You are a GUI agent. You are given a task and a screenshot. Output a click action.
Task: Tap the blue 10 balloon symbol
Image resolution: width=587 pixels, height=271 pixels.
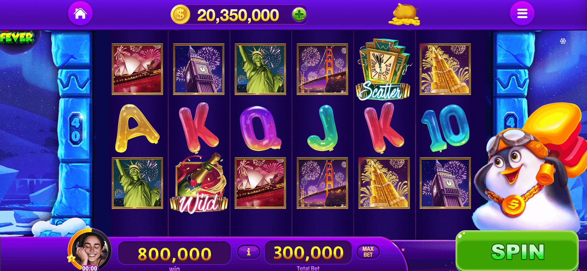[445, 127]
